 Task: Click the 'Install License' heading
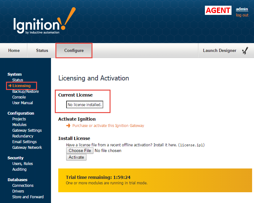pos(74,138)
